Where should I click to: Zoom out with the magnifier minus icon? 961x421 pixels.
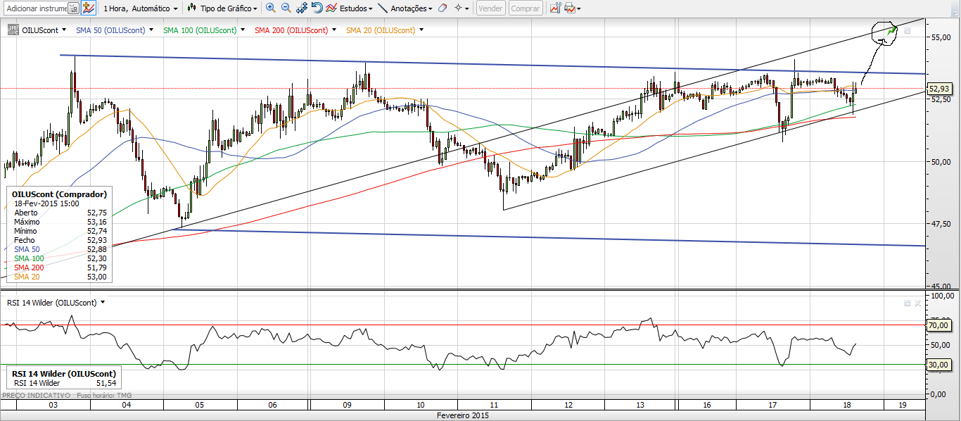tap(286, 8)
